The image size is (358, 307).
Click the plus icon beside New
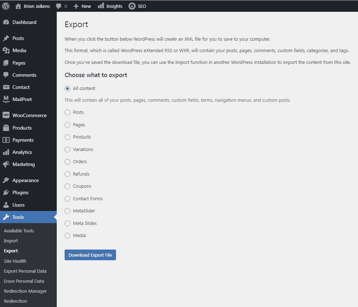[76, 6]
